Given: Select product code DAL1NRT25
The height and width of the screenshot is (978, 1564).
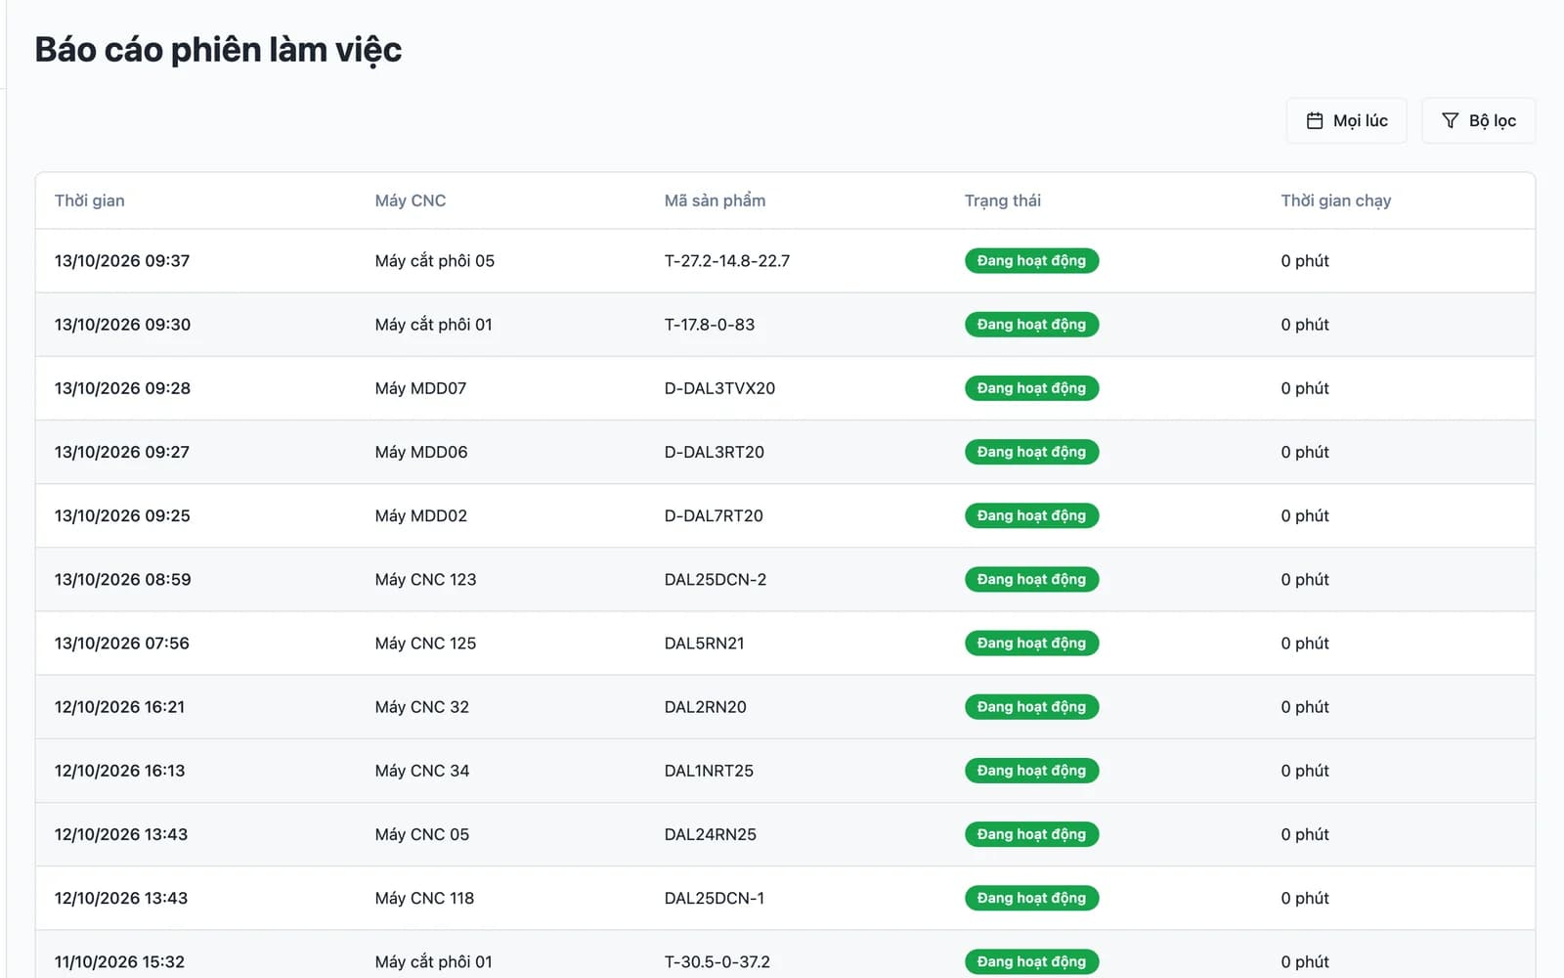Looking at the screenshot, I should [x=709, y=771].
